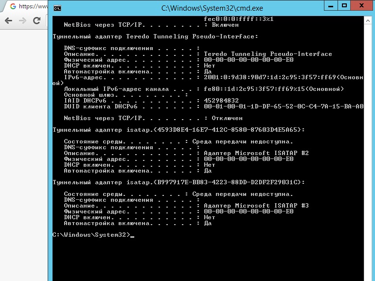Viewport: 375px width, 281px height.
Task: Reload the page in the browser
Action: point(36,21)
